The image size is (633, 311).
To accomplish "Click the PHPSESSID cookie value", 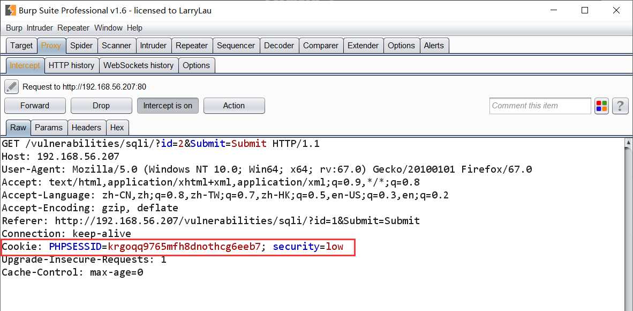I will point(184,247).
